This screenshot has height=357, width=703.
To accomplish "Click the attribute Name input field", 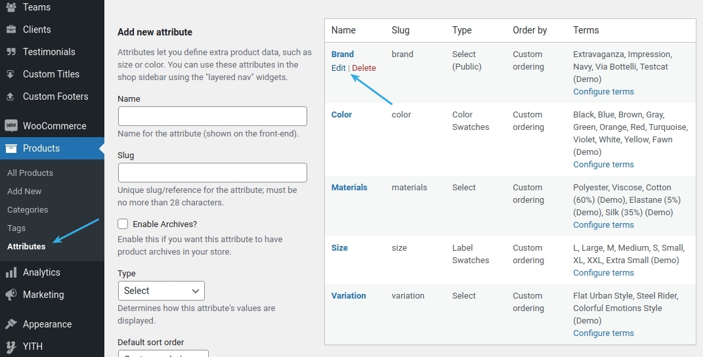I will point(212,116).
